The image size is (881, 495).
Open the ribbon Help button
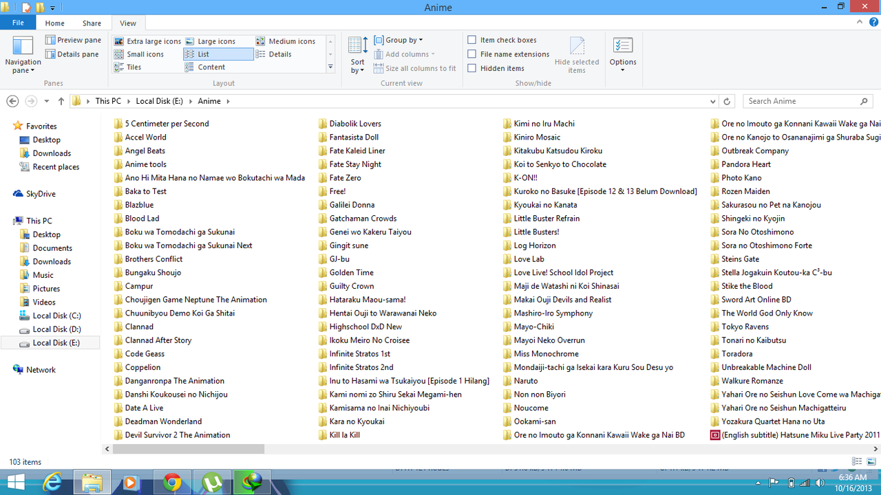click(x=873, y=23)
